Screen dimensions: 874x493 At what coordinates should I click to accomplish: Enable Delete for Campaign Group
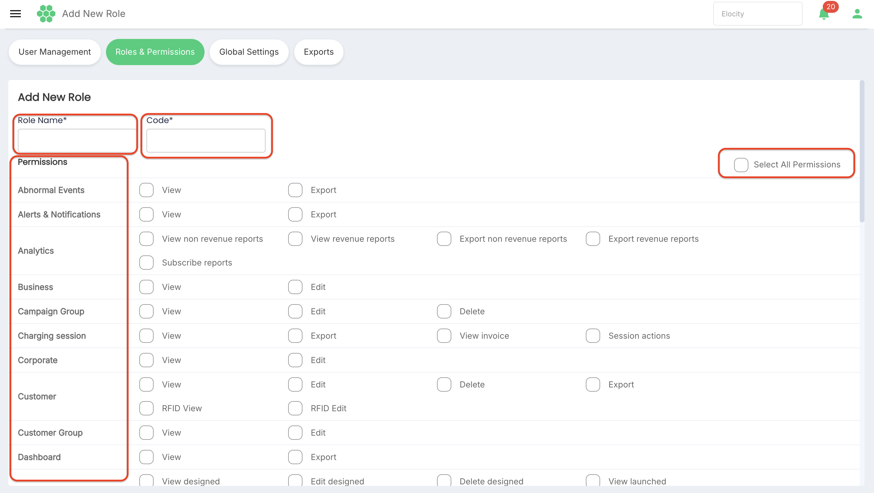[x=444, y=311]
